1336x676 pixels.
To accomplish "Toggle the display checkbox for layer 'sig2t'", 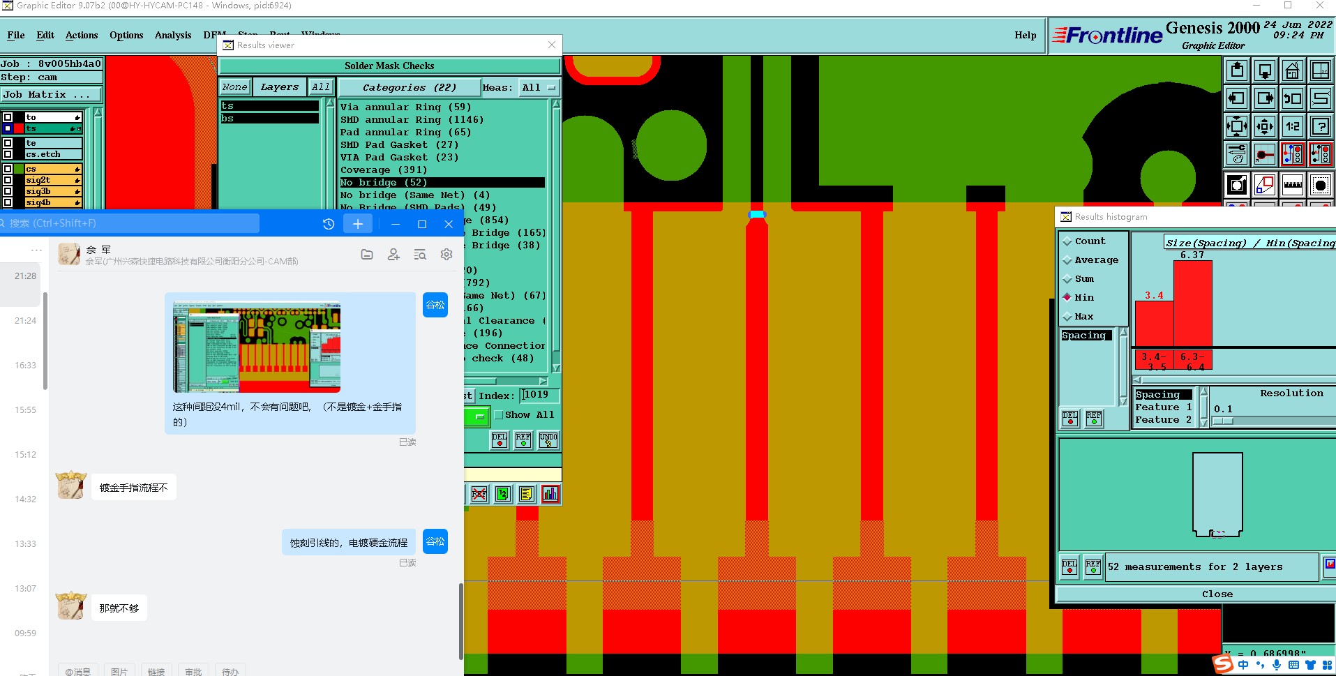I will tap(8, 180).
